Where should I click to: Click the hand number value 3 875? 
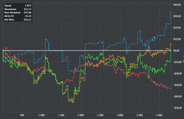[x=28, y=6]
